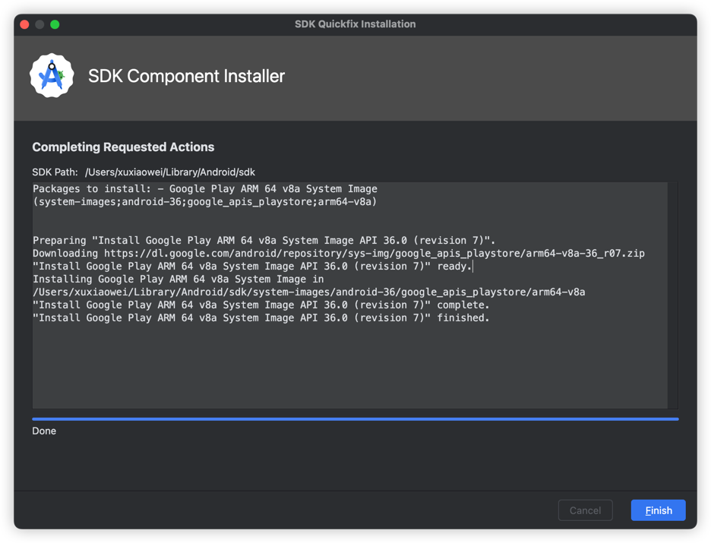Click the log line ending with "complete."
Viewport: 711px width, 543px height.
click(261, 305)
